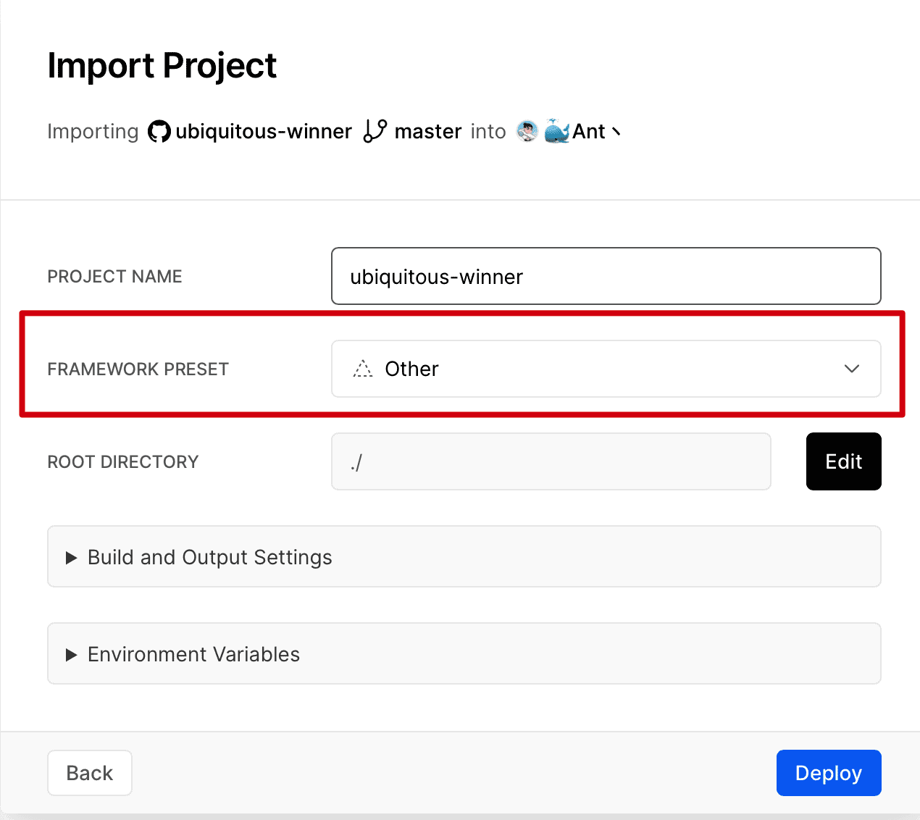This screenshot has height=820, width=920.
Task: Click the dotted triangle icon beside Other
Action: (x=362, y=369)
